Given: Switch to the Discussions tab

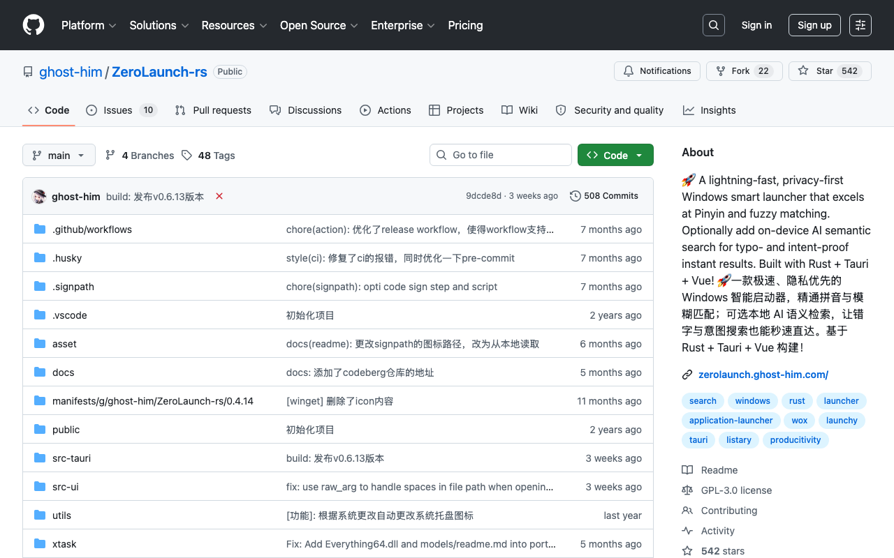Looking at the screenshot, I should pyautogui.click(x=306, y=110).
